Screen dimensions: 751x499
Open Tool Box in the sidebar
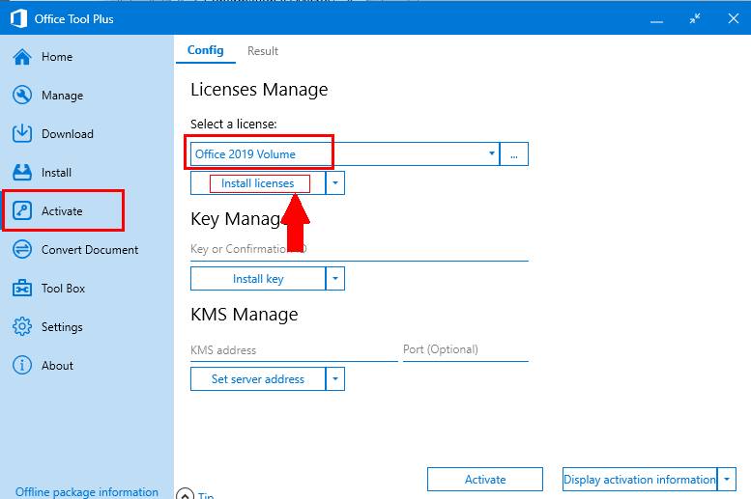point(63,288)
